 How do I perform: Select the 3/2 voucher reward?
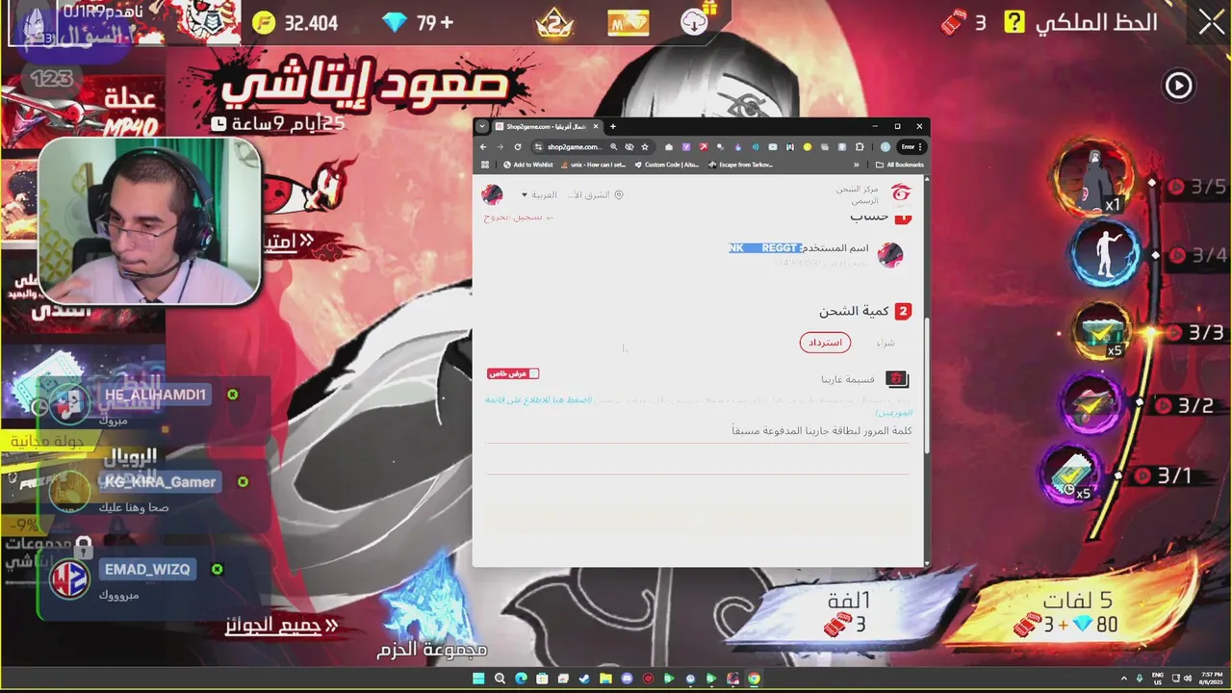tap(1090, 404)
